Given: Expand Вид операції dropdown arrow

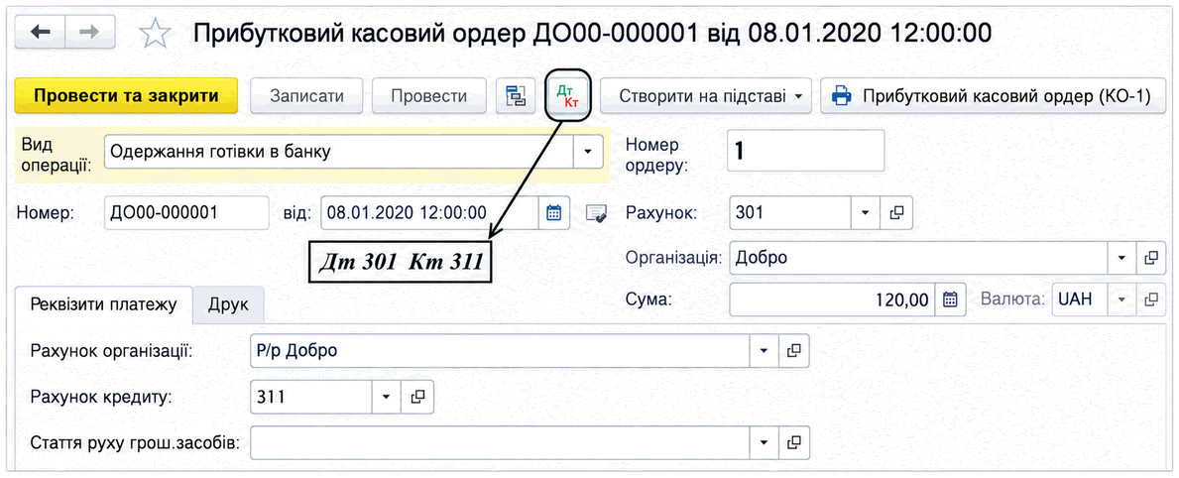Looking at the screenshot, I should [x=588, y=153].
